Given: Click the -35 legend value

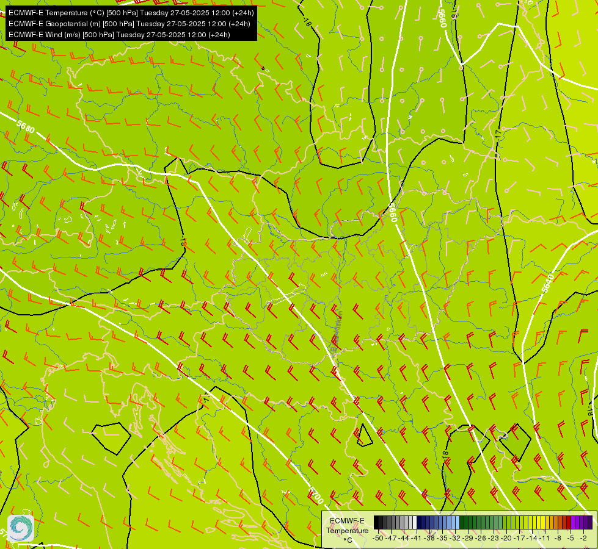Looking at the screenshot, I should tap(442, 538).
